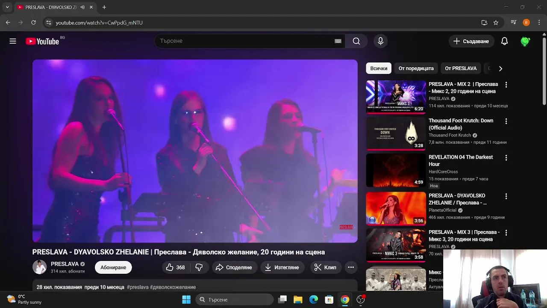Click the #preslava hashtag

(x=138, y=287)
